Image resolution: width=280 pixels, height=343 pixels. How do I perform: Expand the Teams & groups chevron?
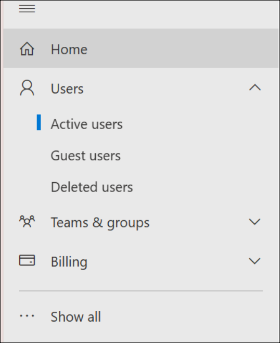254,222
